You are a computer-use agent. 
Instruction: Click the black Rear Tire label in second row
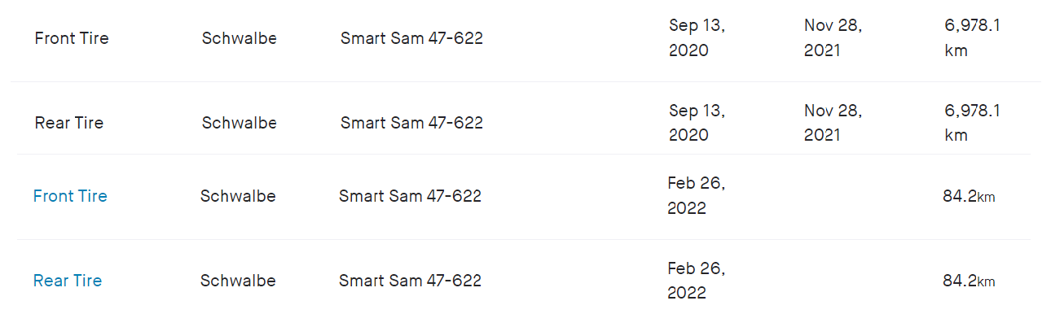pyautogui.click(x=69, y=123)
